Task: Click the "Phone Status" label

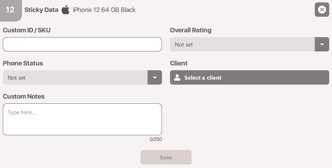Action: pyautogui.click(x=23, y=63)
